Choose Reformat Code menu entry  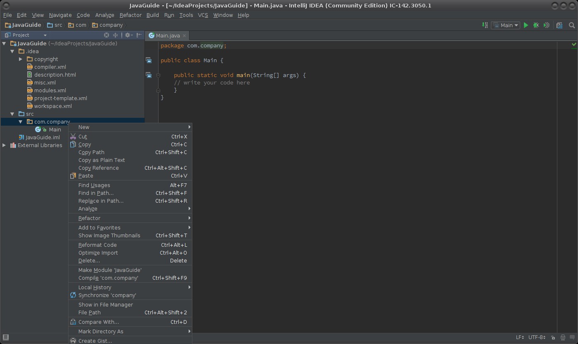coord(130,245)
